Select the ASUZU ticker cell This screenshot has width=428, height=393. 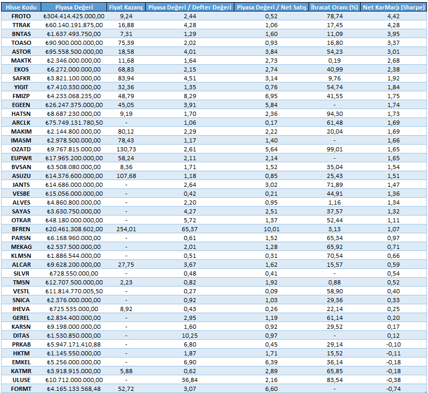(x=21, y=176)
